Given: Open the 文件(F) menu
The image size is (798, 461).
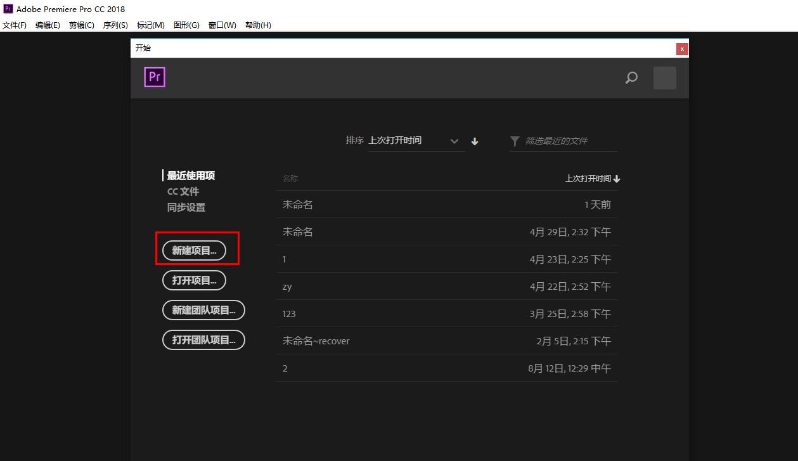Looking at the screenshot, I should click(15, 25).
